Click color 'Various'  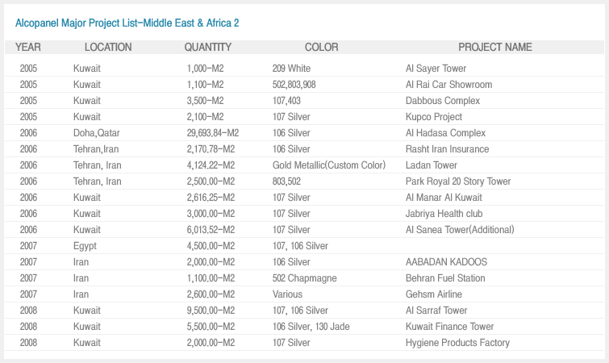(287, 294)
